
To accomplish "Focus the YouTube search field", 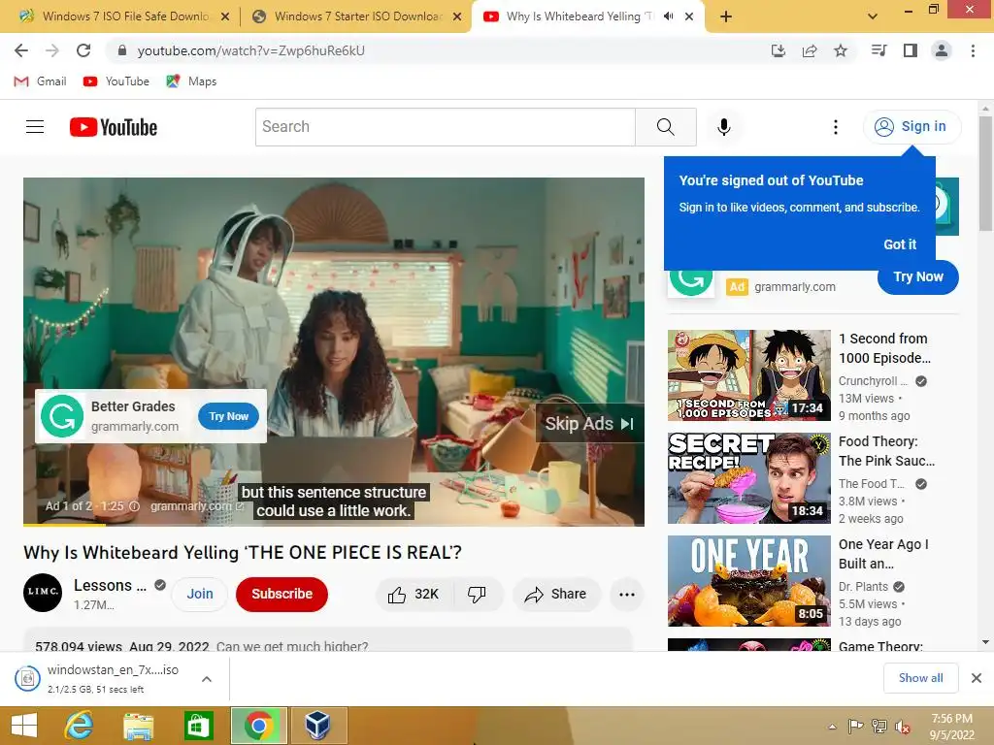I will [445, 127].
